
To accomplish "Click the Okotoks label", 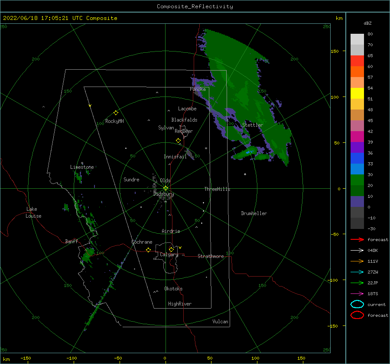I will click(173, 289).
